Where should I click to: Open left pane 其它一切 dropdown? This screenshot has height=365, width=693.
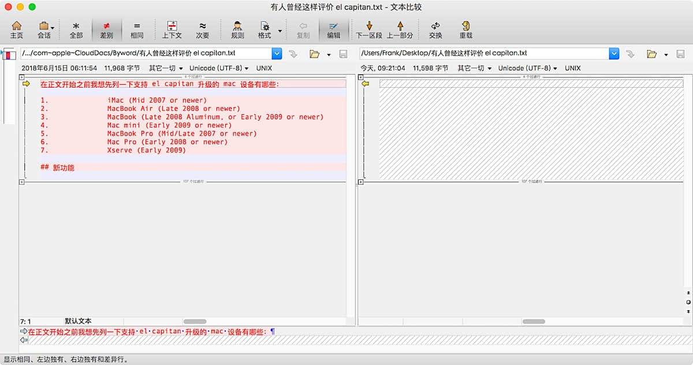(165, 68)
